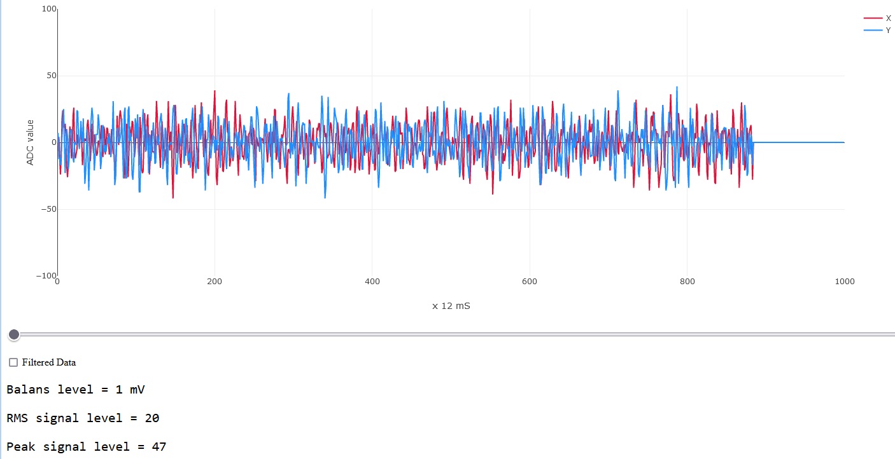Click the x-axis tick label 400
Image resolution: width=895 pixels, height=459 pixels.
[x=372, y=282]
